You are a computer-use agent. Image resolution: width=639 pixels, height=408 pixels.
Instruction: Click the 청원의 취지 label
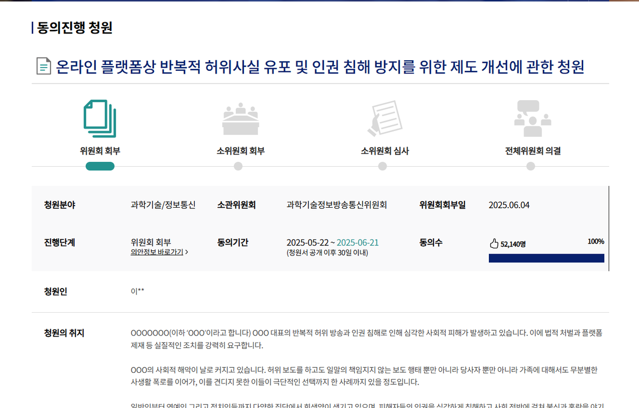(64, 333)
